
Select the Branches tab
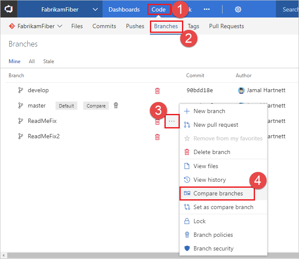[166, 26]
